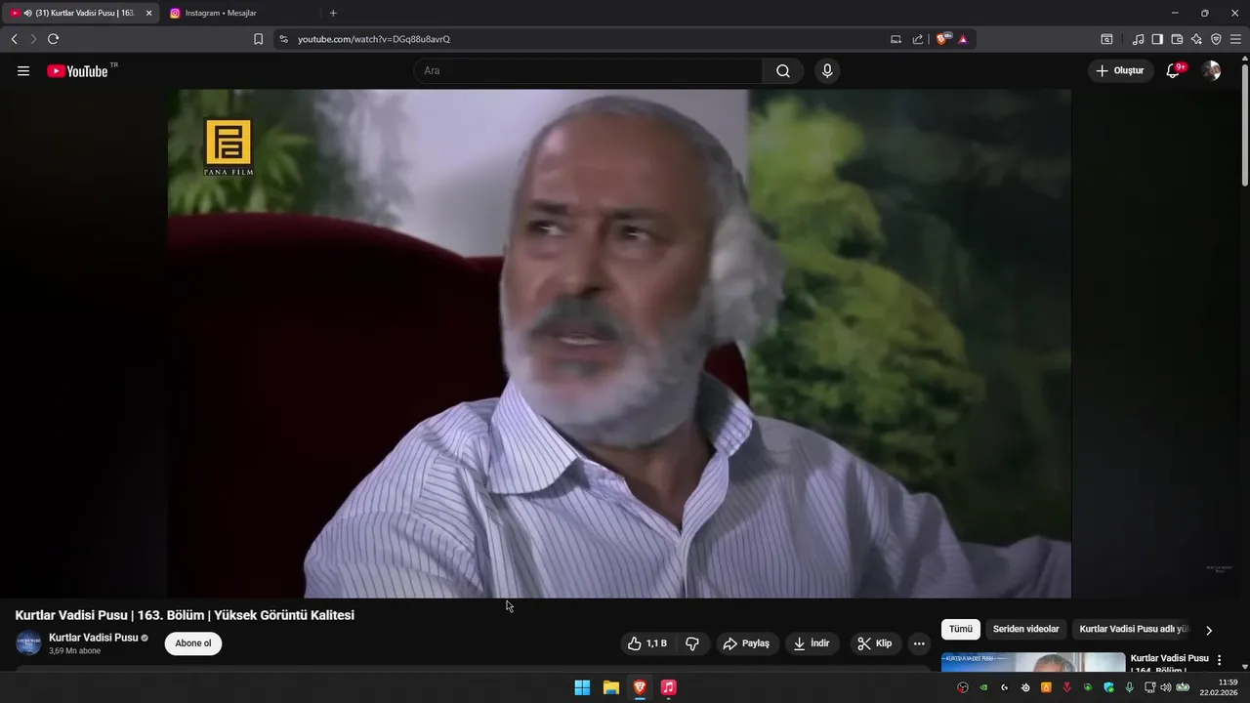Viewport: 1250px width, 703px height.
Task: View site information icon left of URL
Action: click(x=283, y=39)
